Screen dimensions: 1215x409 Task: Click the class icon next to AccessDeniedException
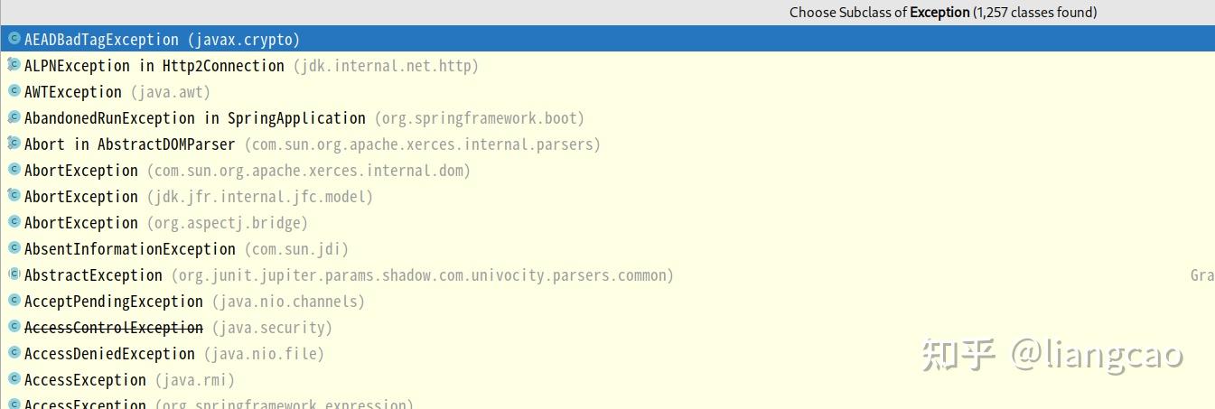point(14,353)
